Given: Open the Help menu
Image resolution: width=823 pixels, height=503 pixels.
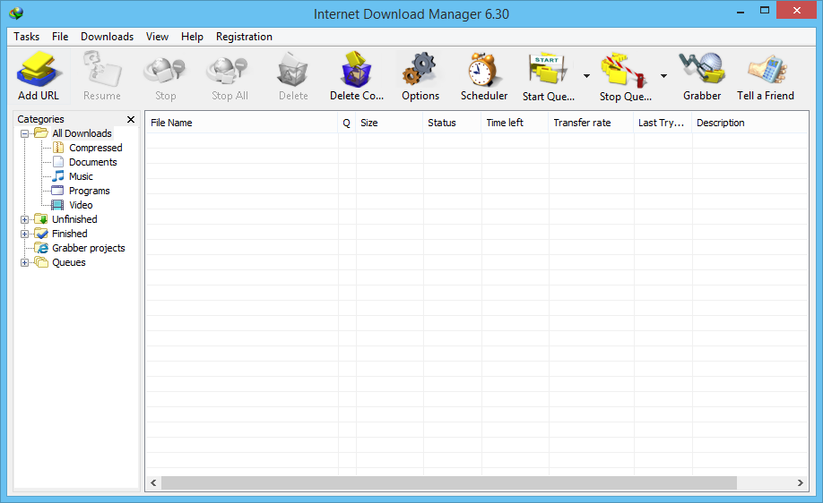Looking at the screenshot, I should coord(192,37).
